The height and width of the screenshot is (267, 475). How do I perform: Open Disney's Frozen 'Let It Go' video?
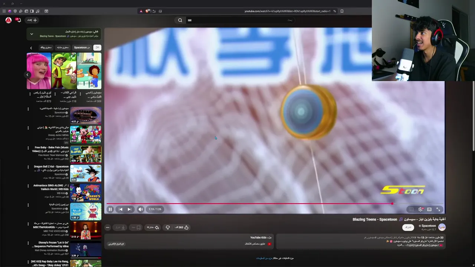(x=86, y=250)
